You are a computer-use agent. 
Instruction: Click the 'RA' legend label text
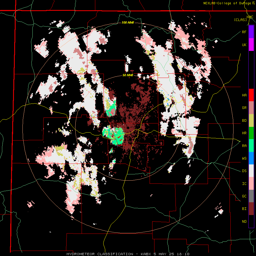coord(244,146)
